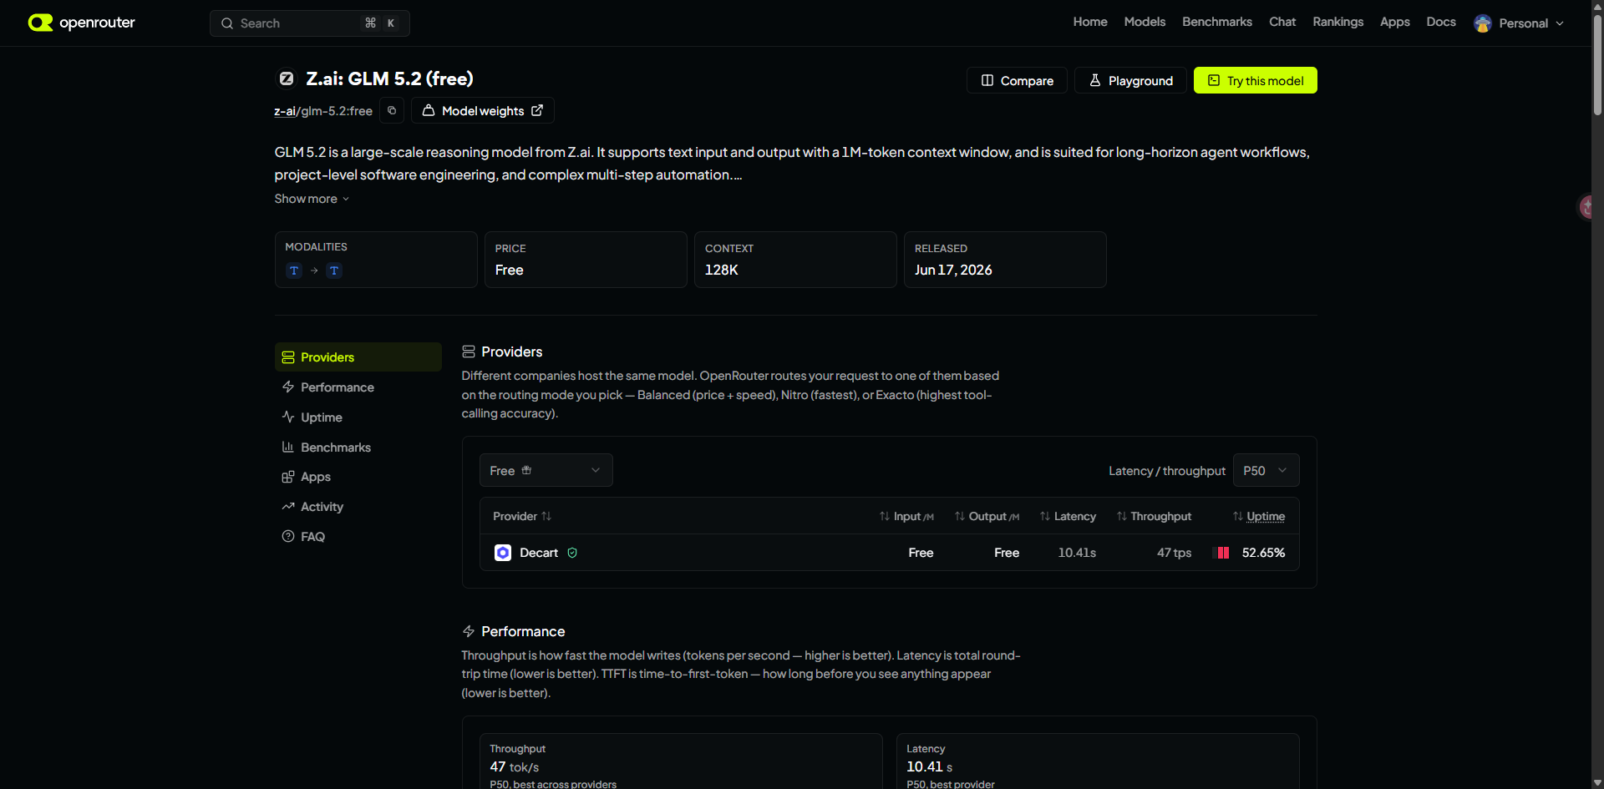Click the text input modality icon
The height and width of the screenshot is (789, 1604).
point(294,271)
